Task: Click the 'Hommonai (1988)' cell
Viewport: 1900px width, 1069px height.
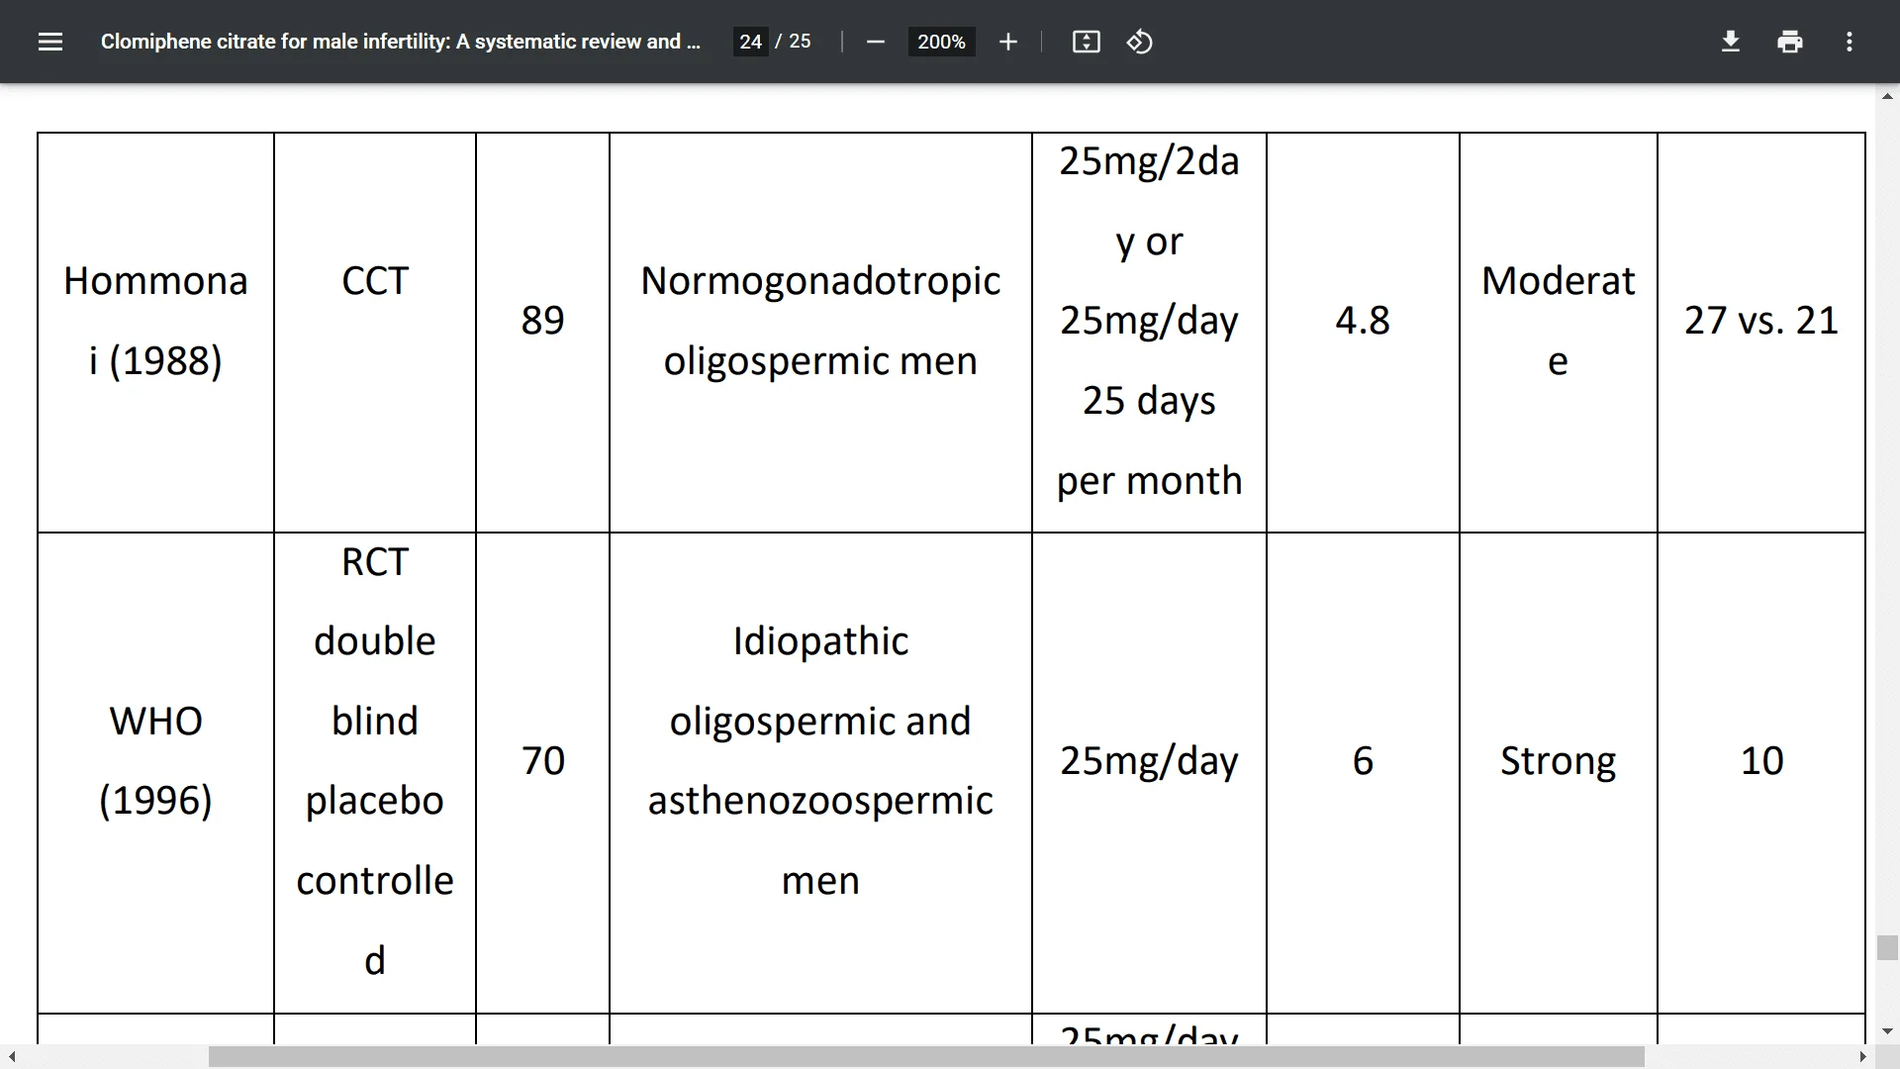Action: pyautogui.click(x=155, y=333)
